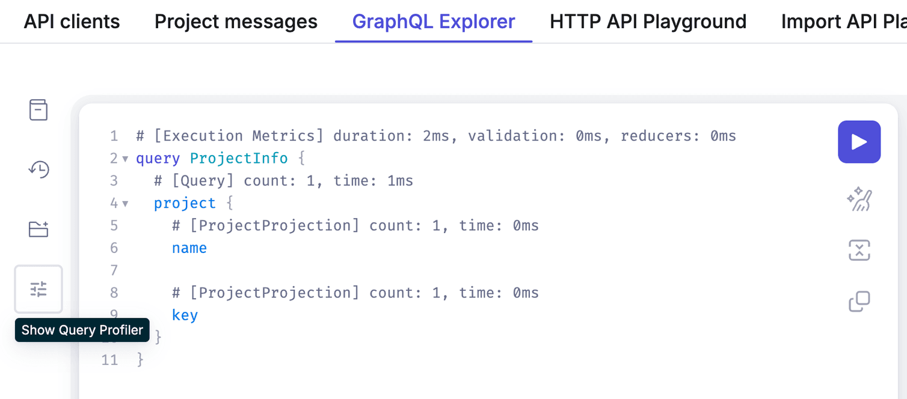Click the name field on line 6
The image size is (907, 399).
pyautogui.click(x=189, y=248)
